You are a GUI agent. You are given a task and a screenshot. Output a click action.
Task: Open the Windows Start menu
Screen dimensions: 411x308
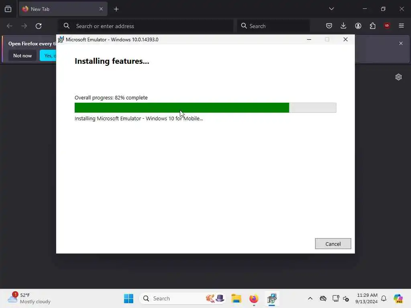128,298
